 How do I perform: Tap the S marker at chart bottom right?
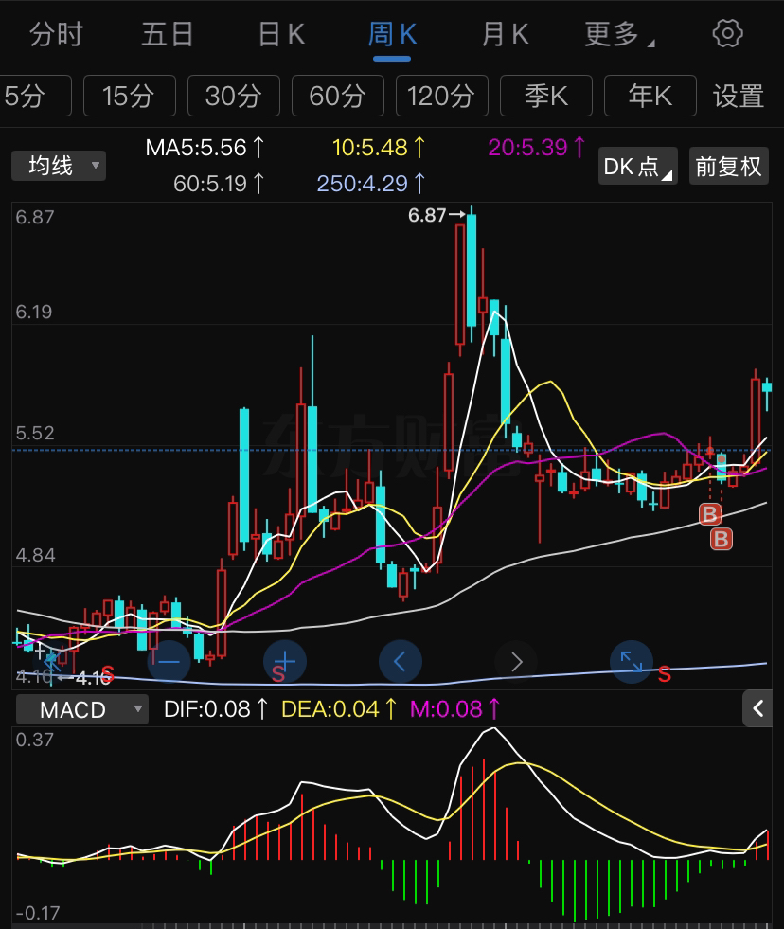coord(665,673)
